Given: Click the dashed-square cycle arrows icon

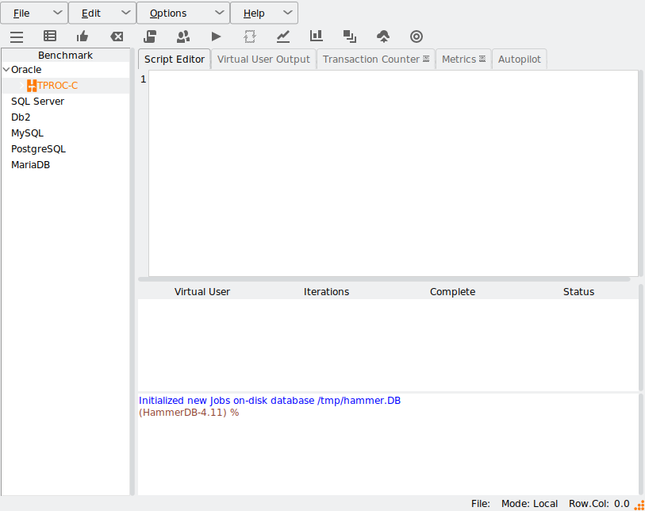Looking at the screenshot, I should click(x=250, y=36).
